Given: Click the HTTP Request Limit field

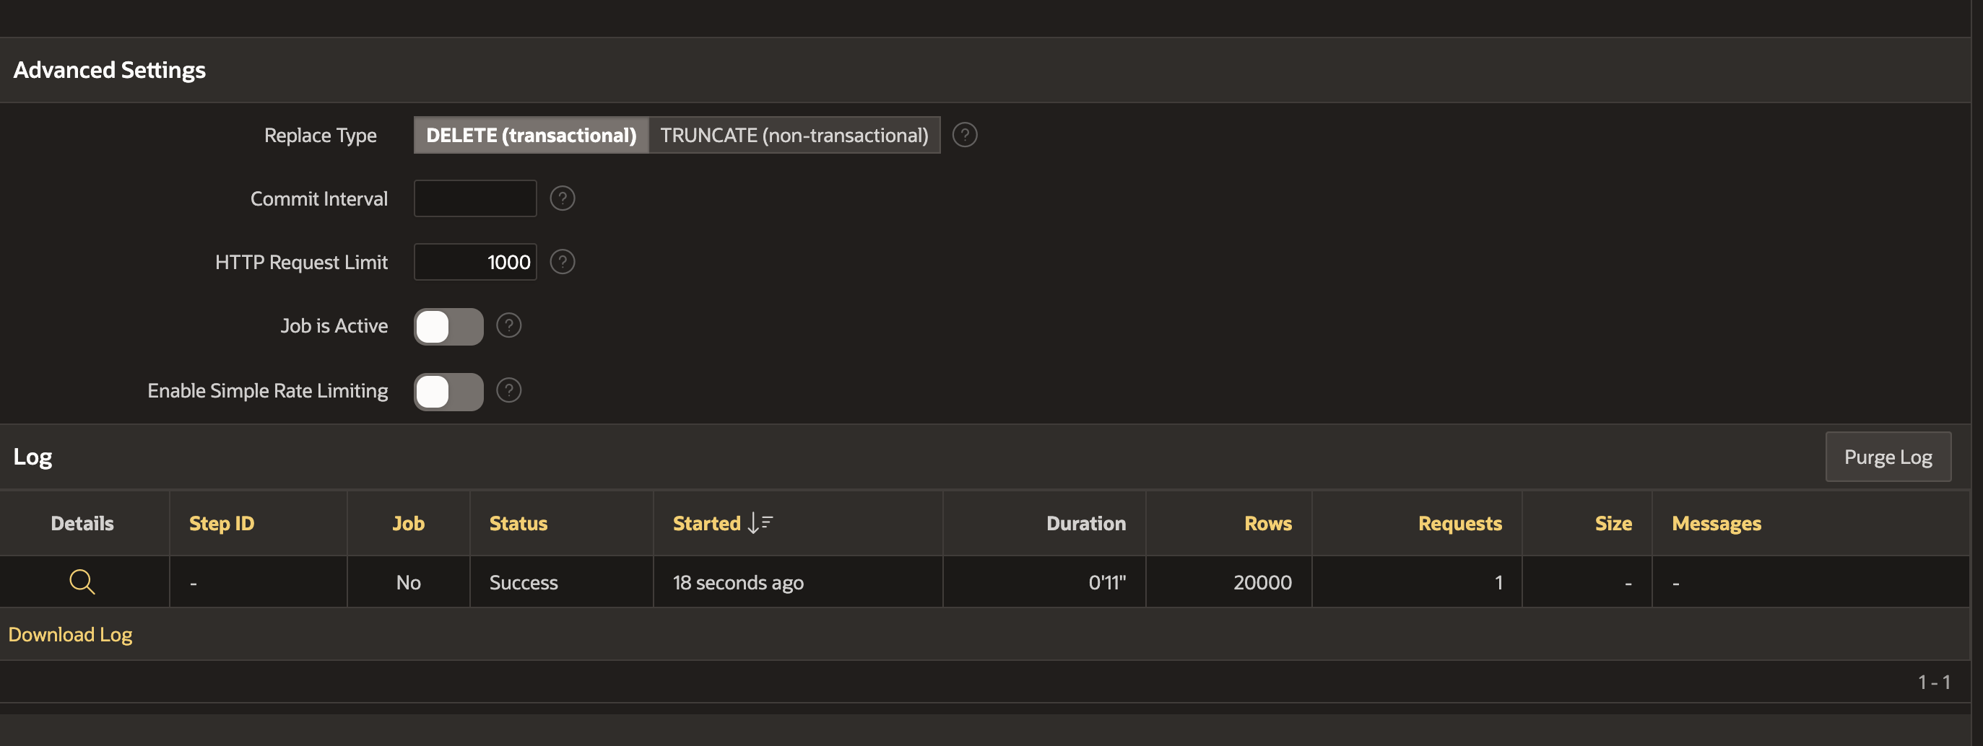Looking at the screenshot, I should click(475, 262).
